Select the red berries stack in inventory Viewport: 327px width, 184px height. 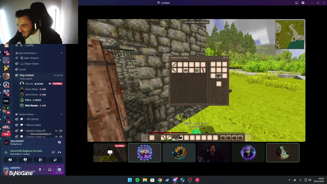pos(186,70)
